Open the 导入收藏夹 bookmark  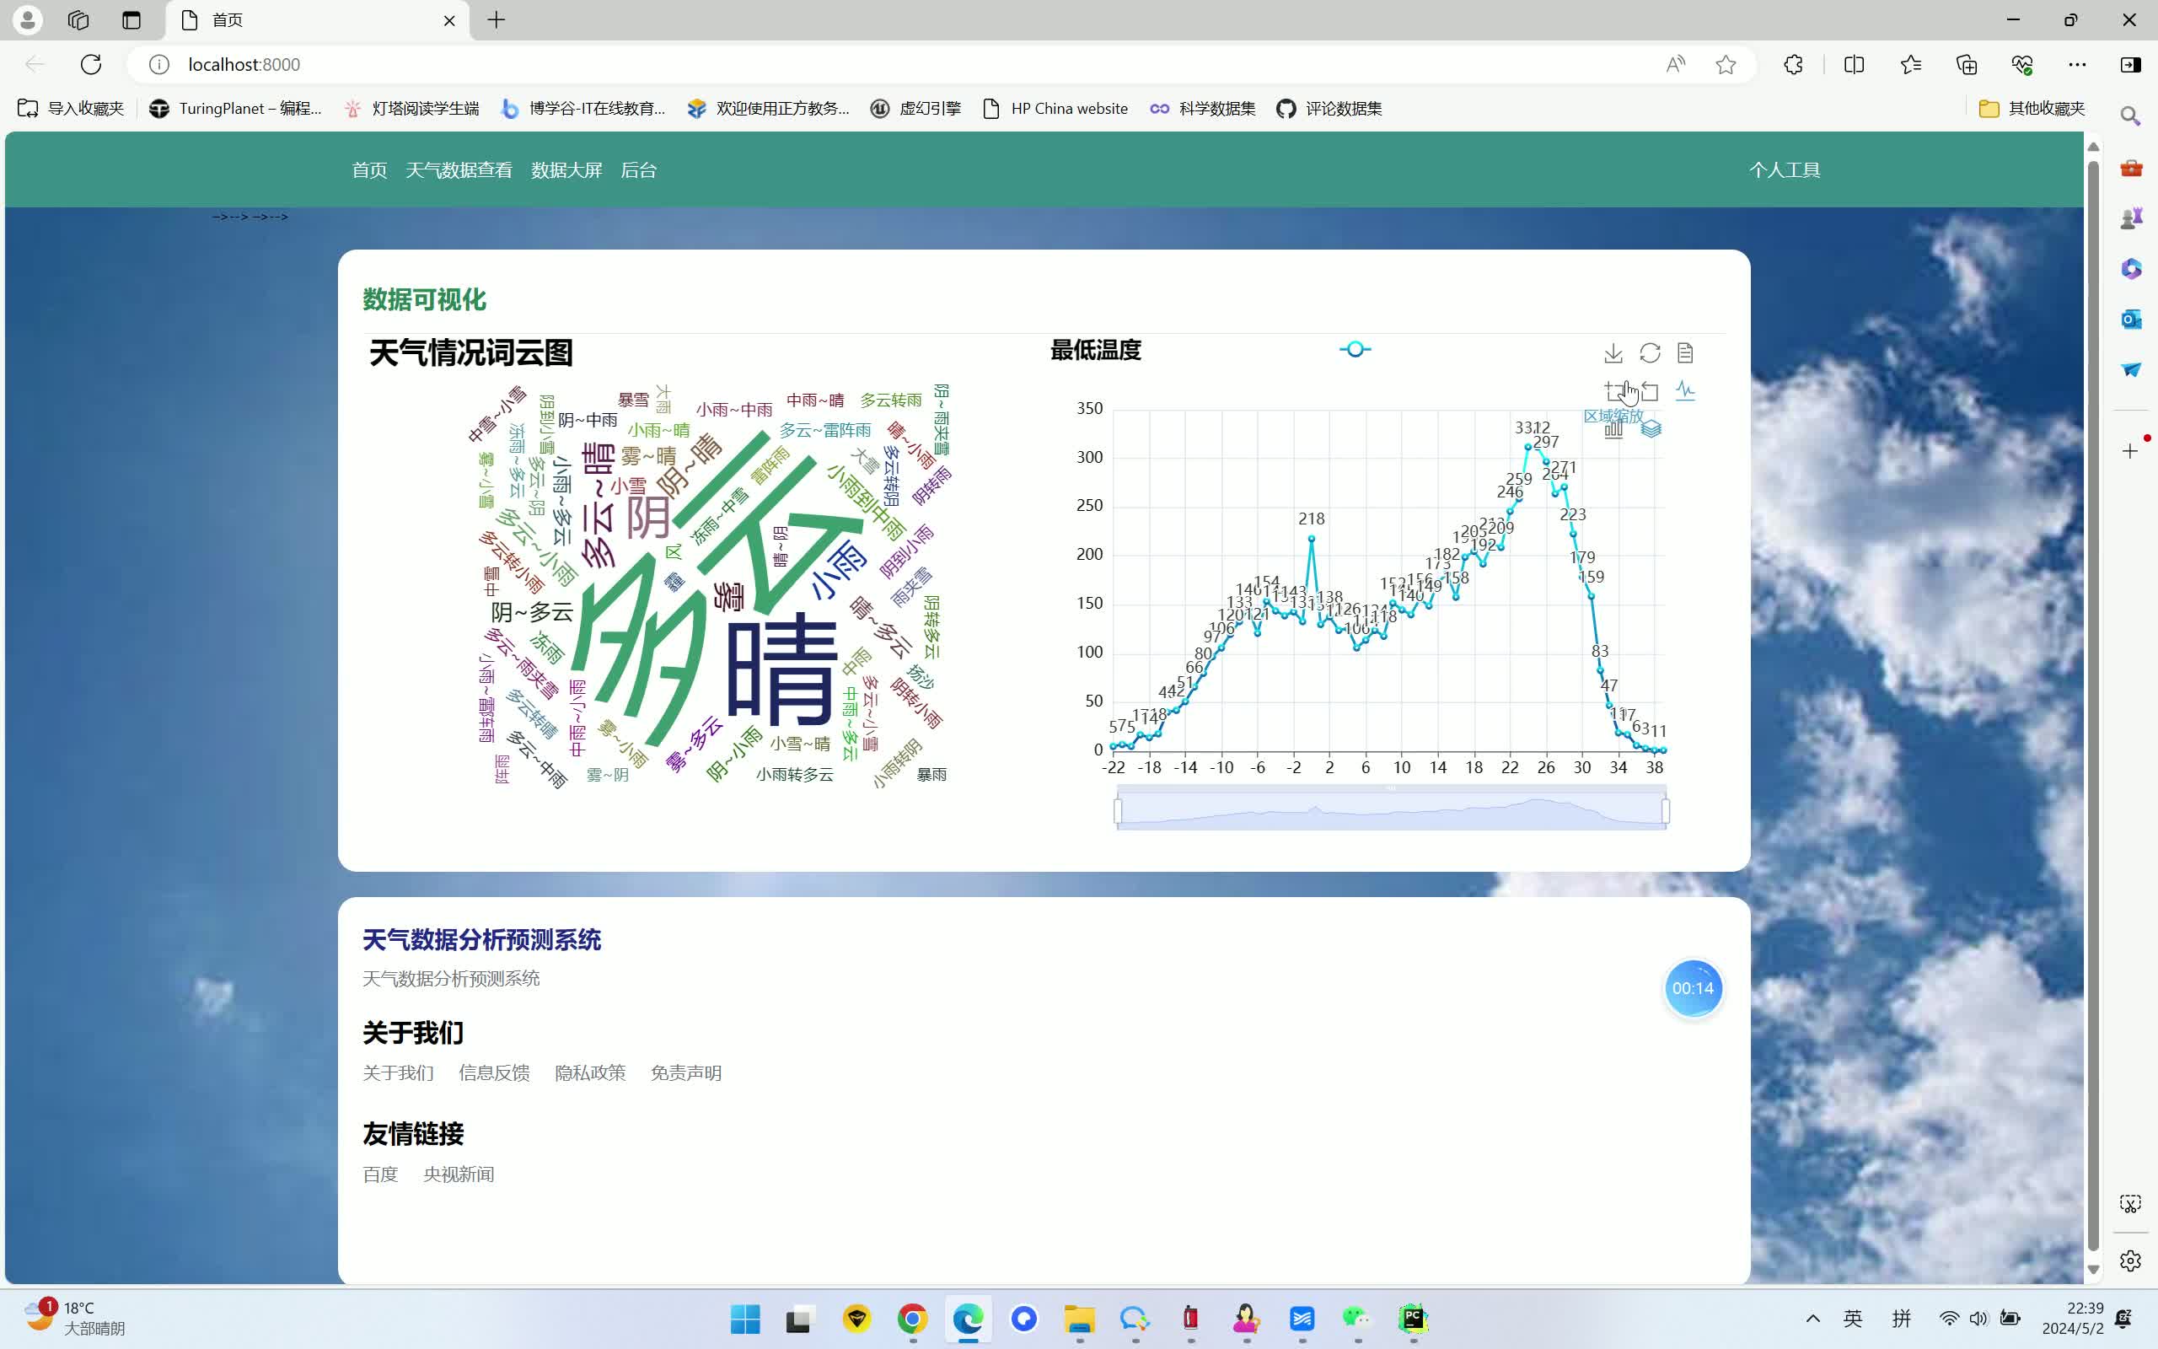coord(72,108)
